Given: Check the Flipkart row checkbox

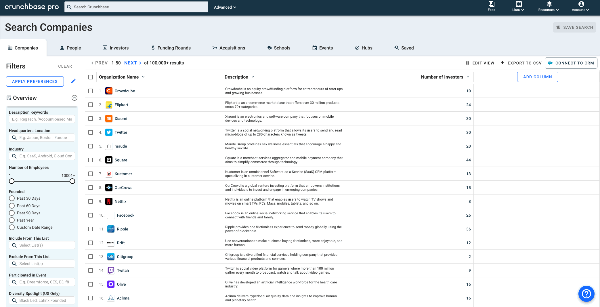Looking at the screenshot, I should 91,105.
